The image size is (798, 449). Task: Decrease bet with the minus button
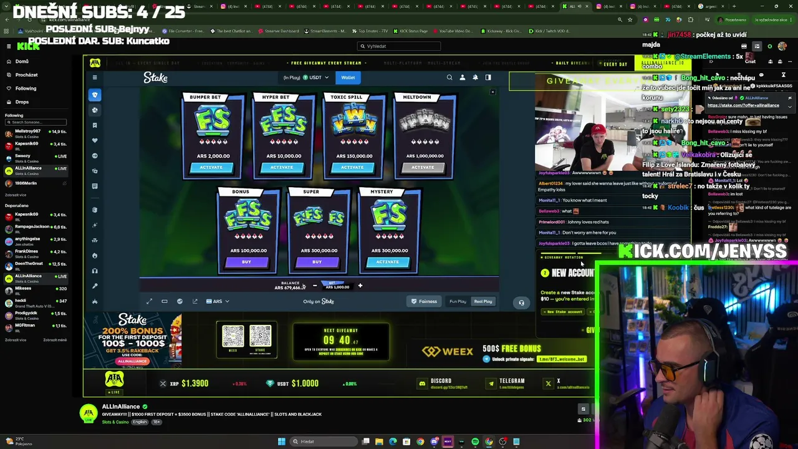point(315,286)
